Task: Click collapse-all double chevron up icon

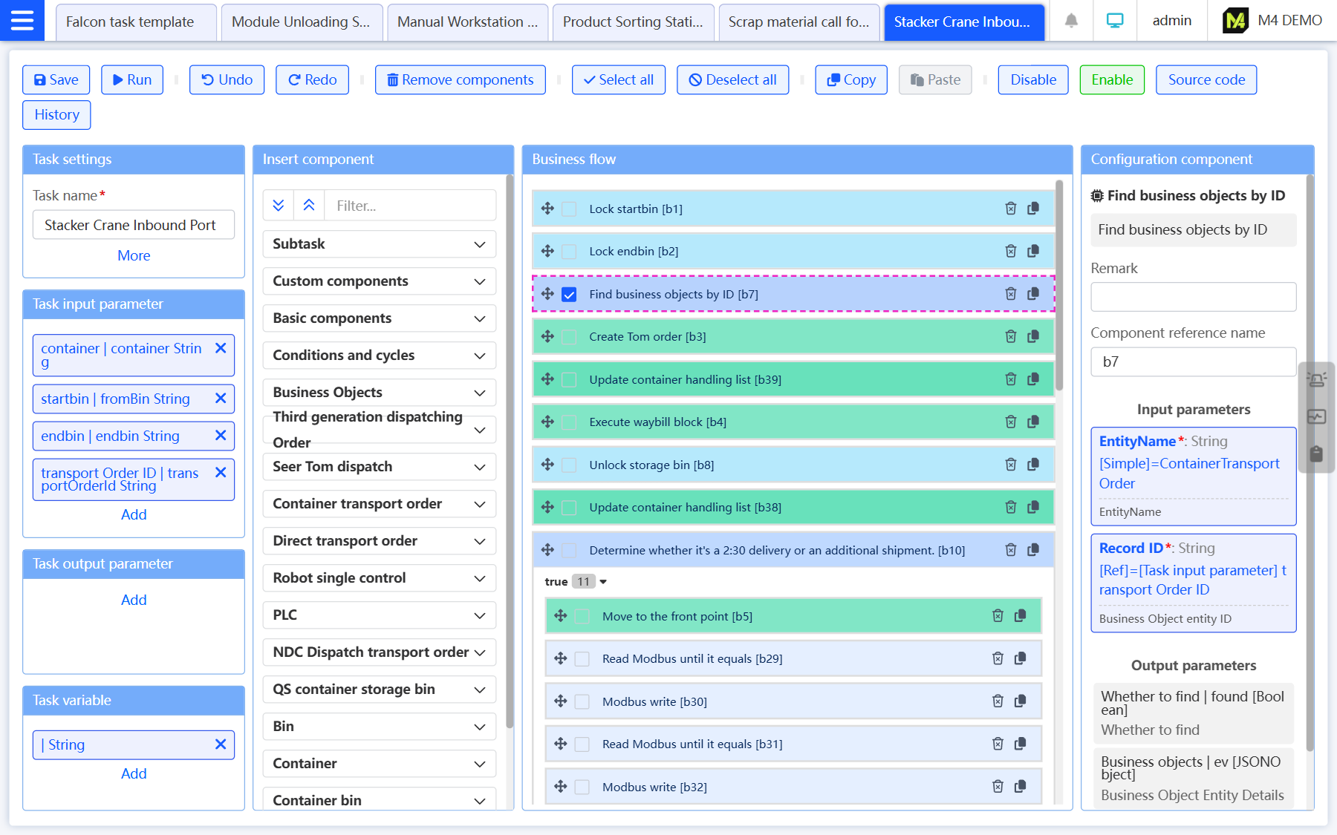Action: (309, 206)
